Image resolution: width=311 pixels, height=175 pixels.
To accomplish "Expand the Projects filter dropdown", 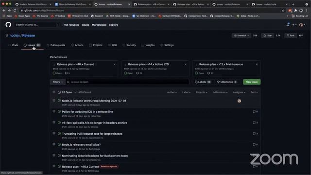I will click(x=201, y=92).
